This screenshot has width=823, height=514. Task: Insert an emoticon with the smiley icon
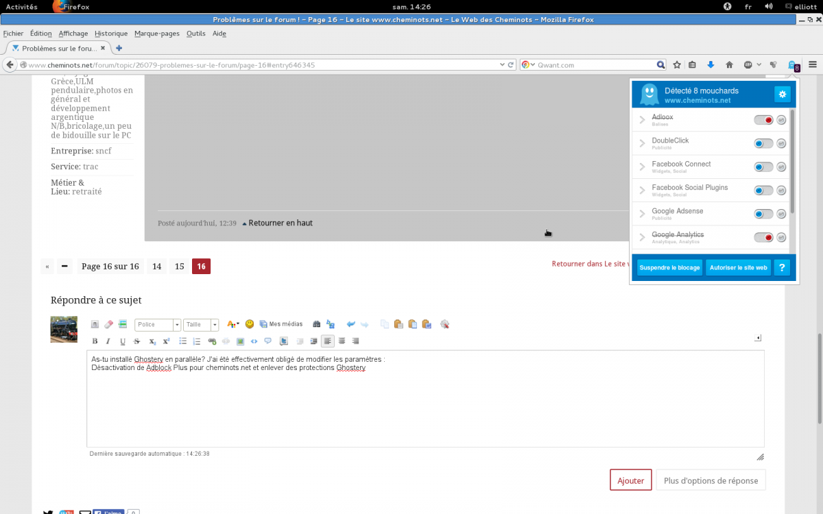[250, 324]
